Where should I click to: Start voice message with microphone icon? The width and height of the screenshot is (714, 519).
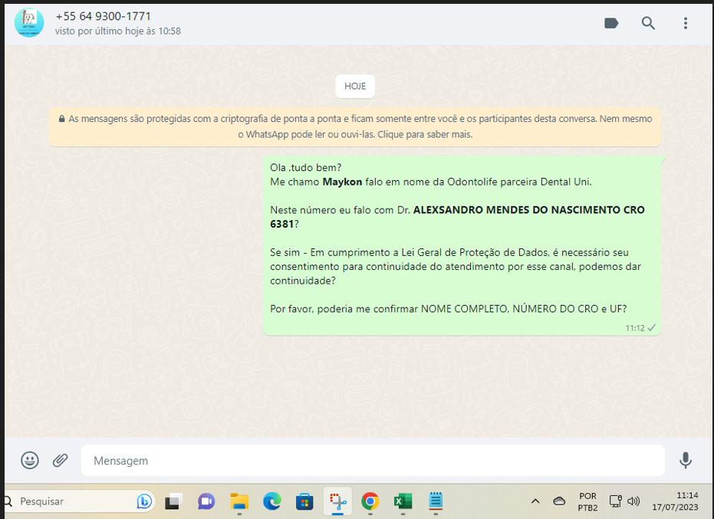coord(686,460)
